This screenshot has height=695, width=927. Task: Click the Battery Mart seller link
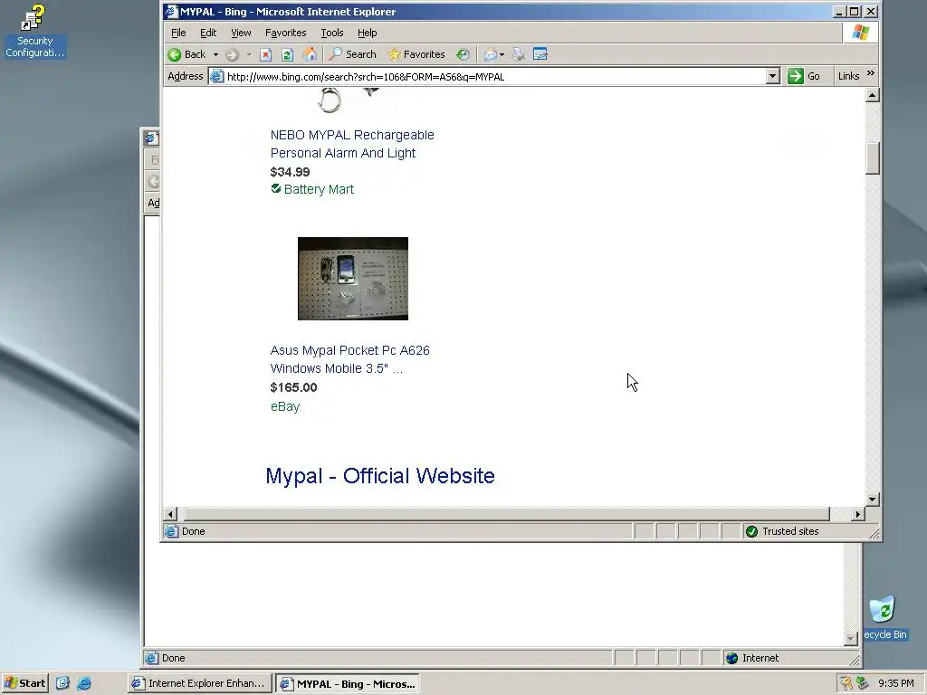[319, 189]
